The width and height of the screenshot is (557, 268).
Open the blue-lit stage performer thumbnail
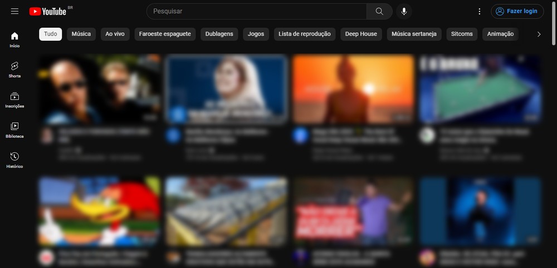coord(480,211)
